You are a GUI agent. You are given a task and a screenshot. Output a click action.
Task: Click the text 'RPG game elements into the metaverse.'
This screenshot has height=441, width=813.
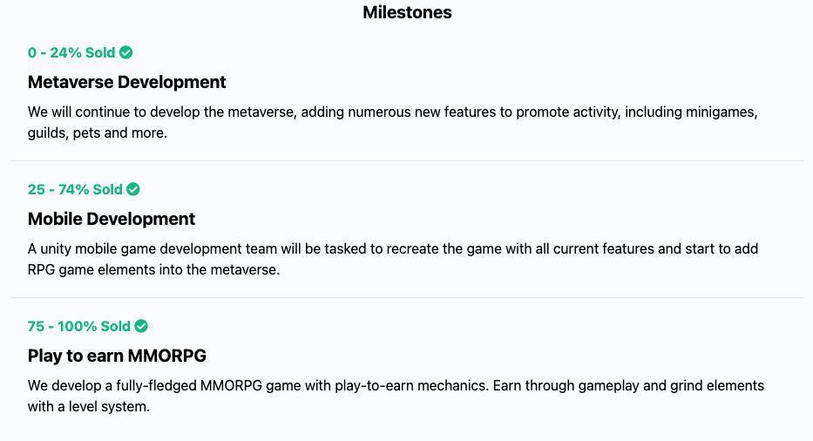pyautogui.click(x=154, y=270)
